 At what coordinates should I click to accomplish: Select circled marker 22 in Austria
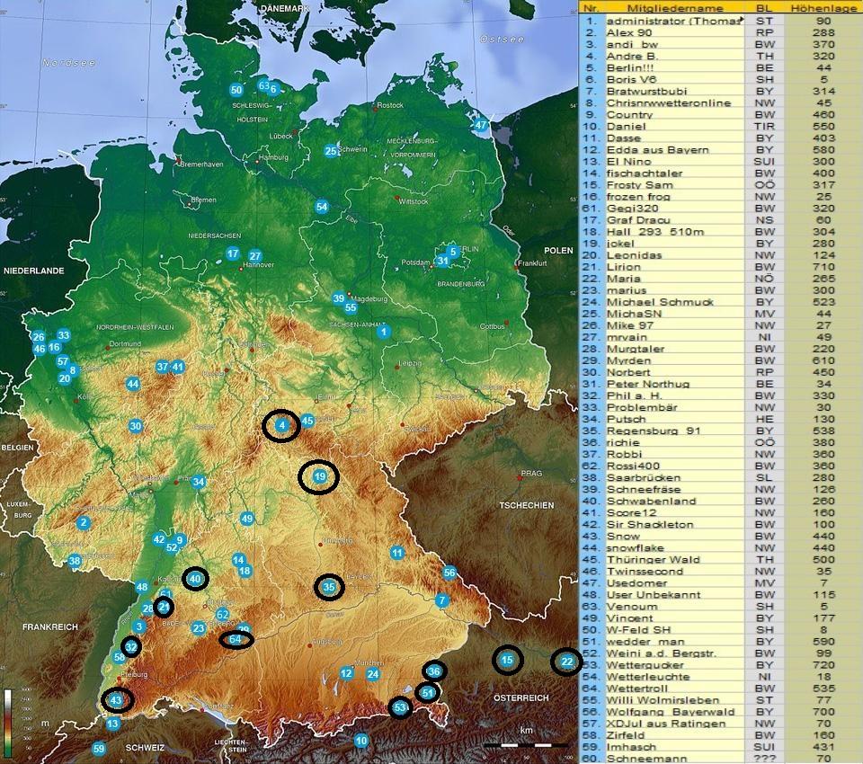point(566,662)
